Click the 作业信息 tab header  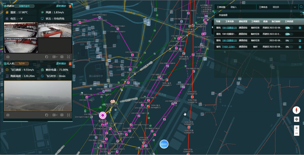click(223, 15)
